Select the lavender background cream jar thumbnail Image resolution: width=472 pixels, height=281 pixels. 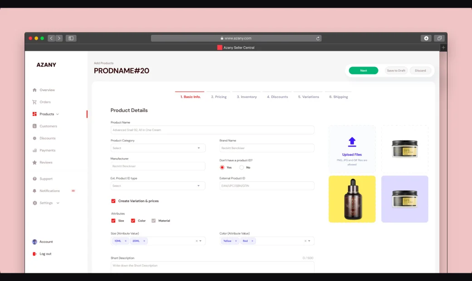pyautogui.click(x=404, y=199)
